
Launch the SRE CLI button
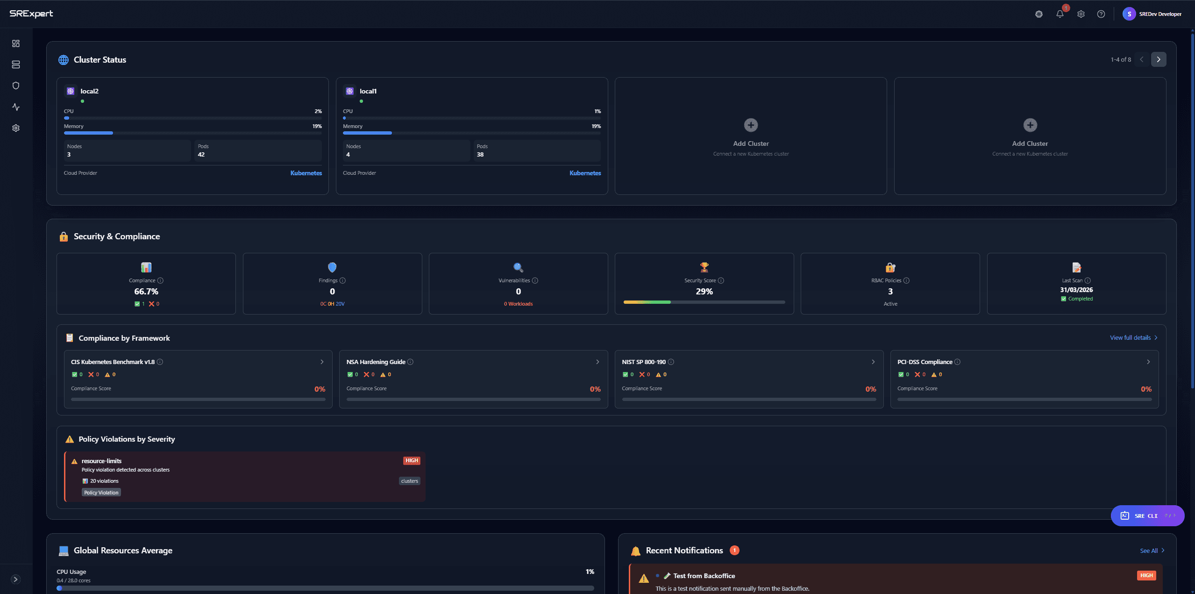coord(1147,515)
